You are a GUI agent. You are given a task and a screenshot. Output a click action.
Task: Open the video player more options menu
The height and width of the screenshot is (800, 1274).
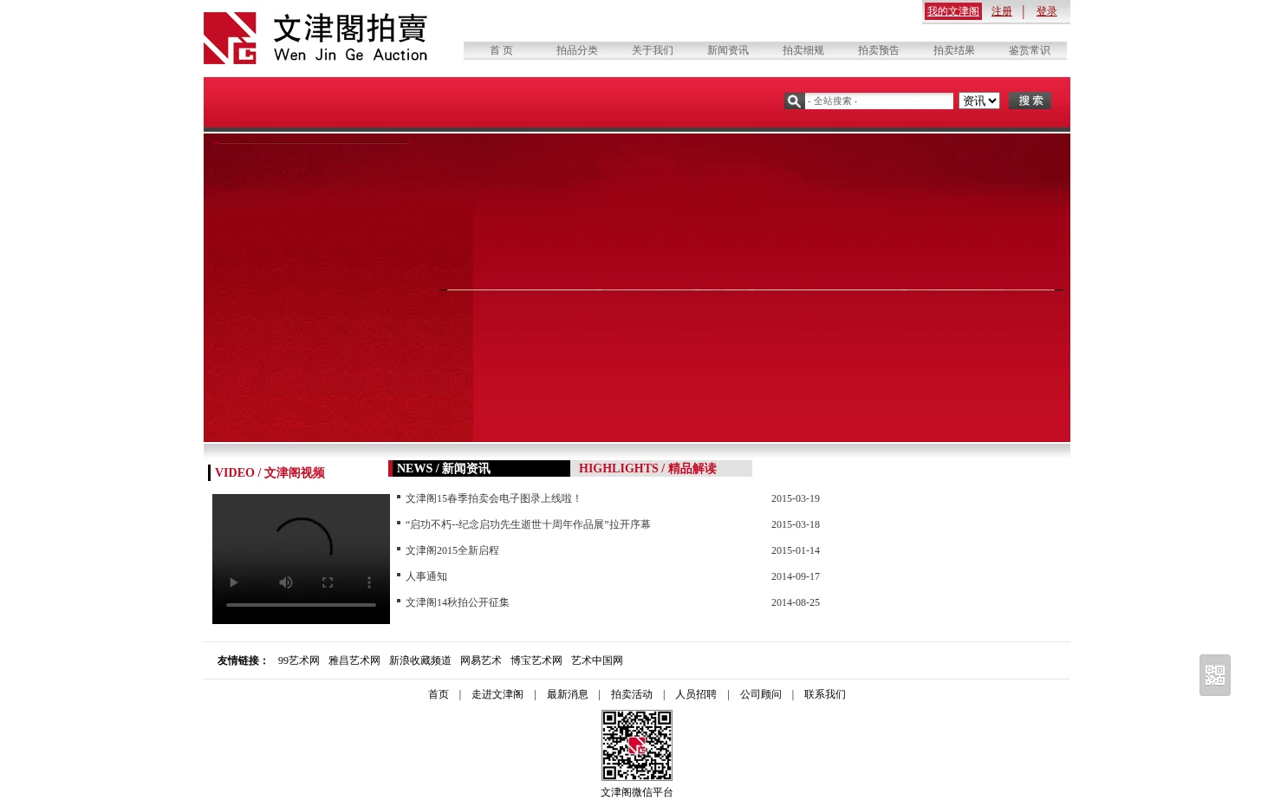tap(369, 582)
